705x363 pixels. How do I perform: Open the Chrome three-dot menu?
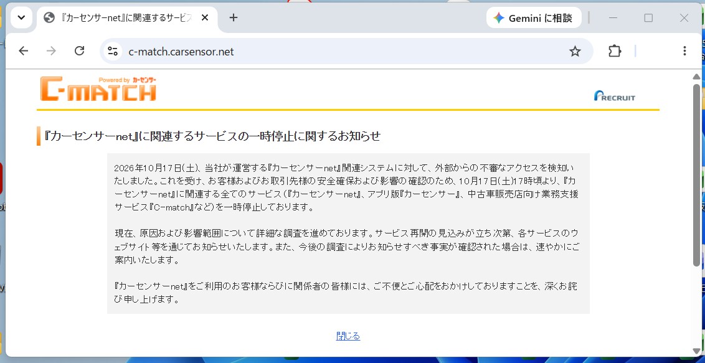coord(684,51)
